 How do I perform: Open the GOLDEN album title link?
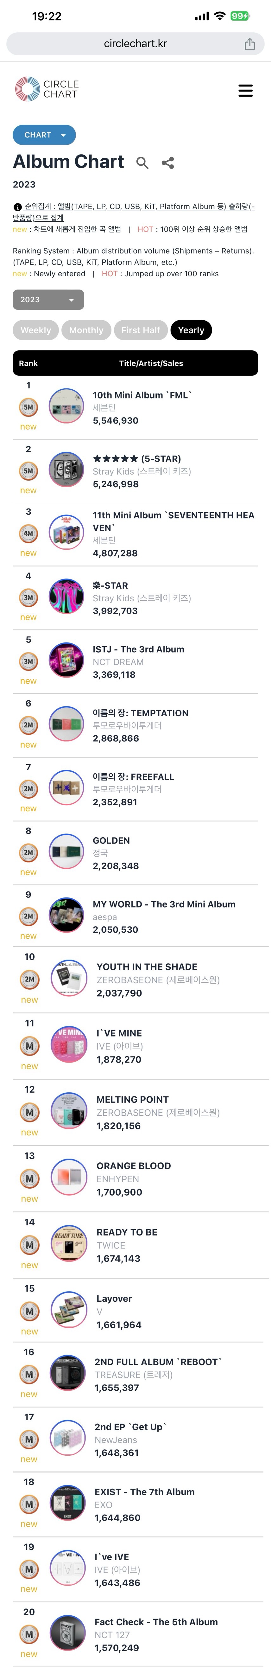111,840
